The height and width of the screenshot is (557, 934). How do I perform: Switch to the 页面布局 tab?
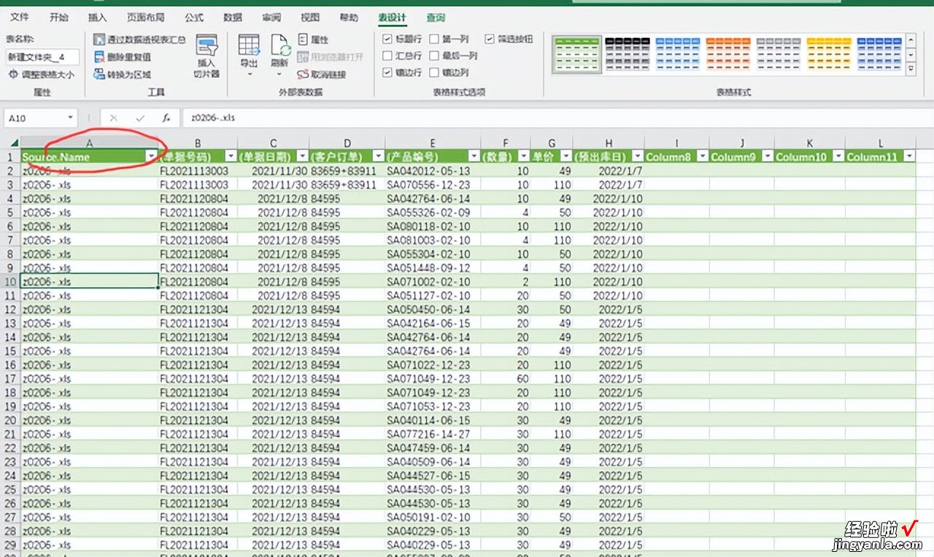tap(145, 17)
